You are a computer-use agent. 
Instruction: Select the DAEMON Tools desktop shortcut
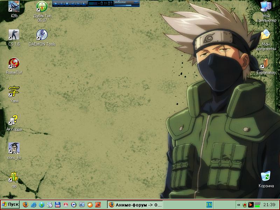point(42,37)
